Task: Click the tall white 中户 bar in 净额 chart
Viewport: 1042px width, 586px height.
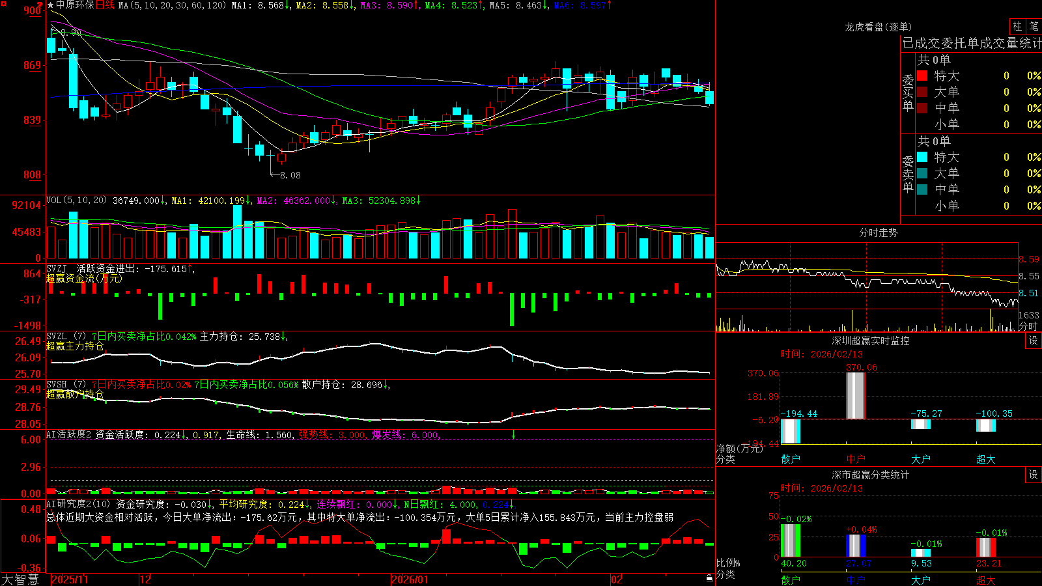Action: pos(856,395)
